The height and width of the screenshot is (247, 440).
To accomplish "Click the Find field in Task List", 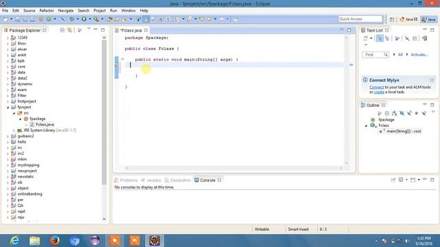I will 375,55.
